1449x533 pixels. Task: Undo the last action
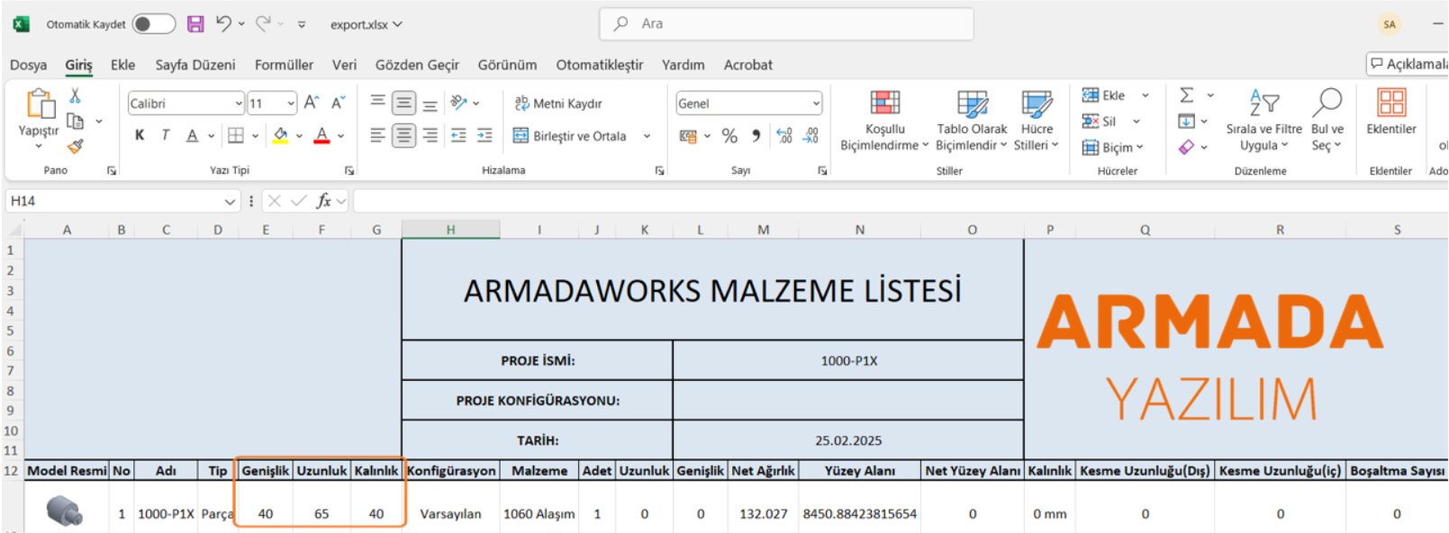point(223,23)
